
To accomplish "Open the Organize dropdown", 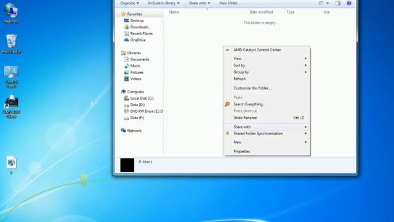I will pos(129,3).
